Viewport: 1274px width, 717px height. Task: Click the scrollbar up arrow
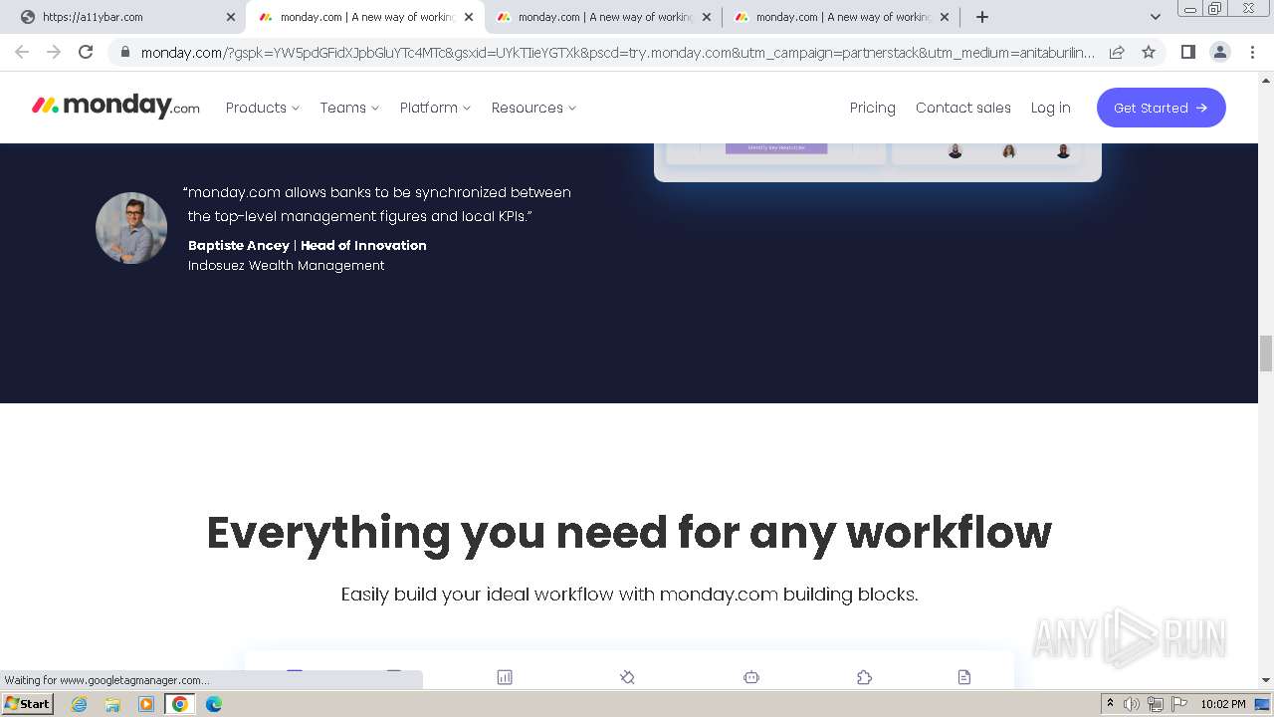(x=1266, y=80)
